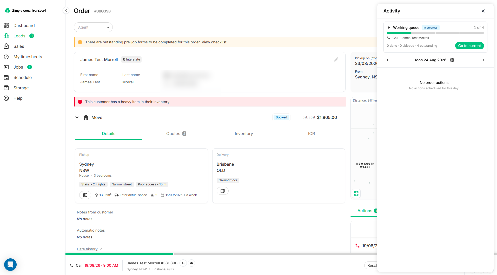
Task: Open Delivery address map icon
Action: click(223, 191)
